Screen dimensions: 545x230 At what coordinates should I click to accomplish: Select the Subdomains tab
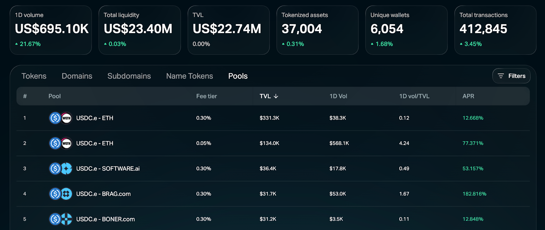(129, 76)
